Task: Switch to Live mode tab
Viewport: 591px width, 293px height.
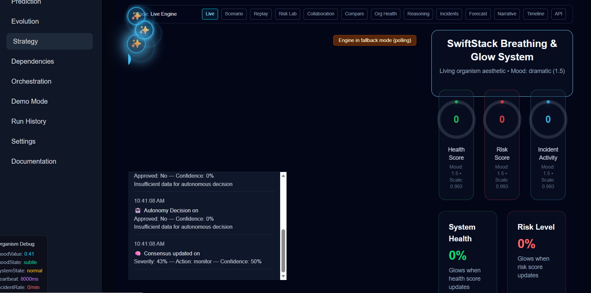Action: pos(210,14)
